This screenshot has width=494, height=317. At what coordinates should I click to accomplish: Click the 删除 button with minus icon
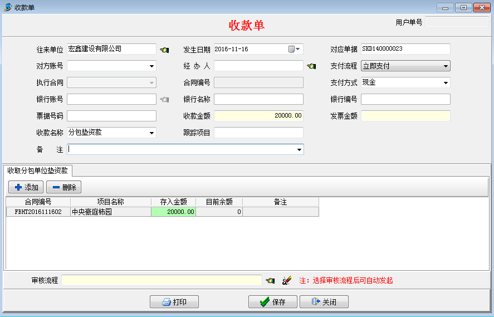(x=63, y=187)
